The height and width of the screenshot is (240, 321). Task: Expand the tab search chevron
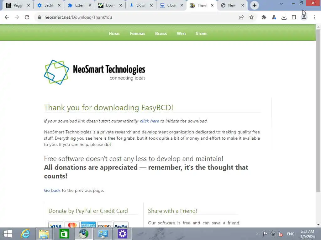[282, 4]
